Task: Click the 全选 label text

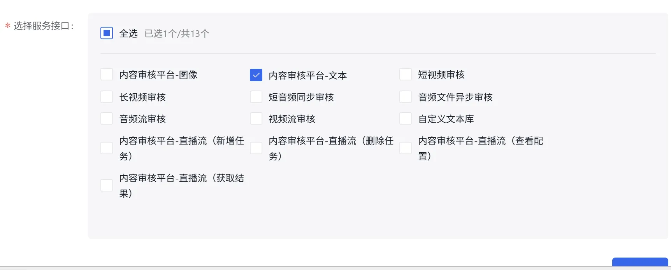Action: (128, 33)
